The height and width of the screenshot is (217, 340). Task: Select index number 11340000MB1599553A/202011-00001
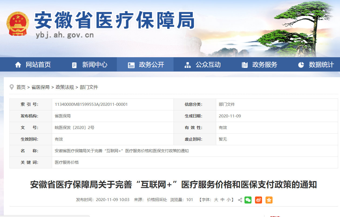pos(91,104)
